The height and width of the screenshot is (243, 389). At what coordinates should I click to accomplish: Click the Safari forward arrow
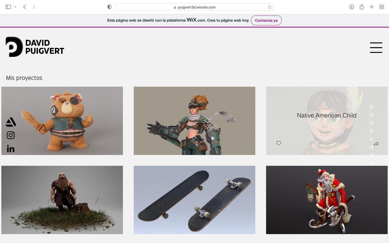pyautogui.click(x=34, y=7)
